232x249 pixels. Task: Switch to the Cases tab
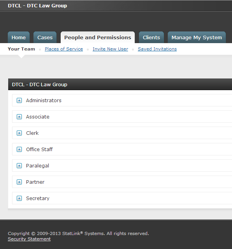point(45,37)
